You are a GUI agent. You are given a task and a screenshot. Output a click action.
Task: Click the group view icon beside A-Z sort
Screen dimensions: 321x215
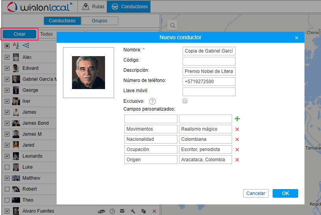[x=26, y=46]
